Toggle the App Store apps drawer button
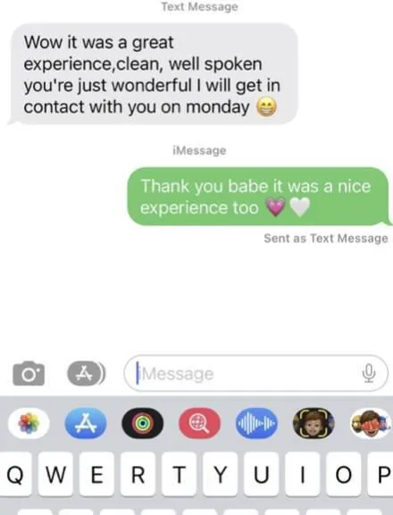This screenshot has height=515, width=393. (x=87, y=373)
